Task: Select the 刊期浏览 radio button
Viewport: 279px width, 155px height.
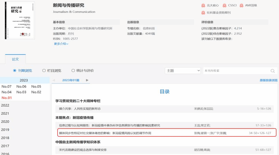Action: tap(15, 71)
